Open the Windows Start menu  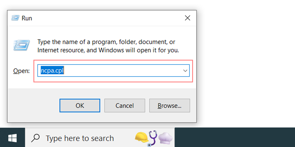(12, 138)
